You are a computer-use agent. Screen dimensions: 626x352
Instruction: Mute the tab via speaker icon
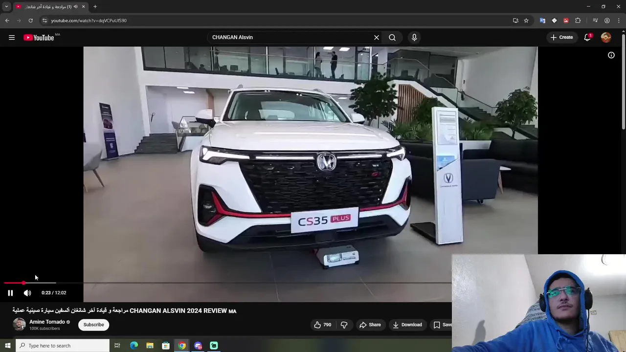[x=75, y=7]
